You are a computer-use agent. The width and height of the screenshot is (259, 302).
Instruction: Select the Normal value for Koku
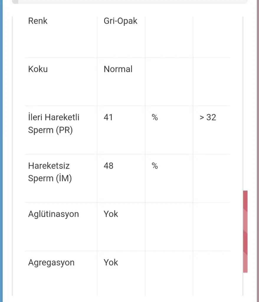click(x=118, y=69)
